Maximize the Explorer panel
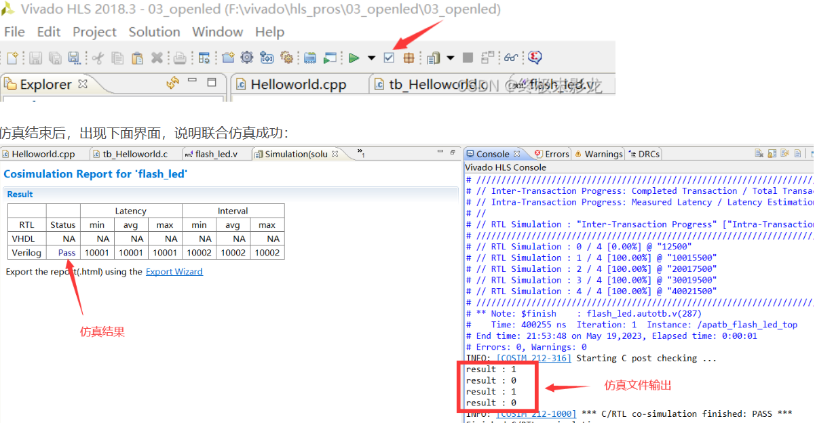The image size is (815, 423). [212, 82]
